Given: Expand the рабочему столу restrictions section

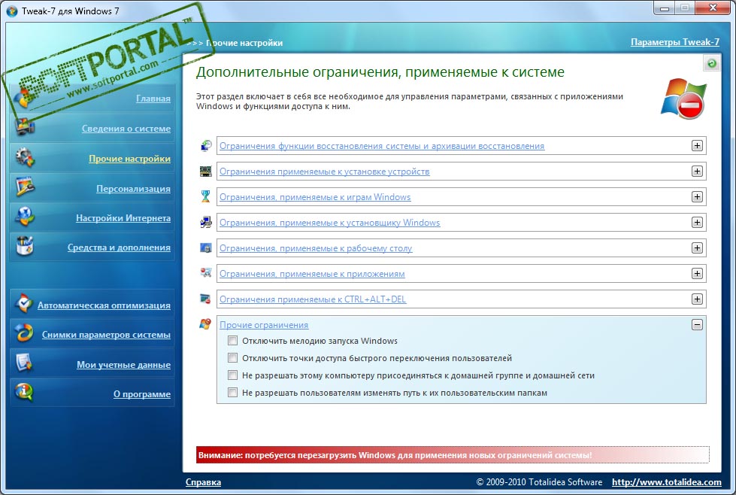Looking at the screenshot, I should pos(697,248).
